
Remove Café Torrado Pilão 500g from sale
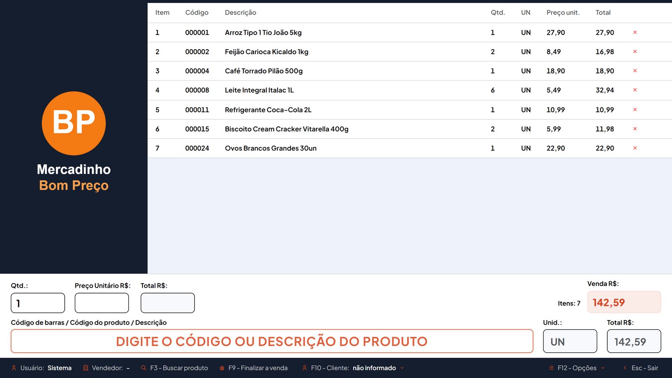(x=635, y=71)
